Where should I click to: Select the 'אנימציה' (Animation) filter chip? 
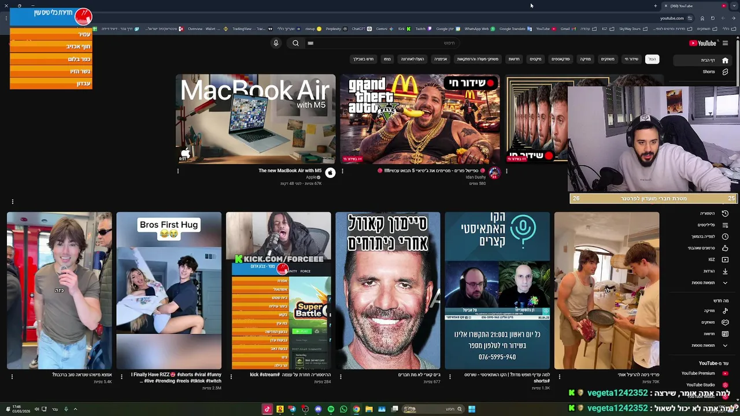pos(441,59)
